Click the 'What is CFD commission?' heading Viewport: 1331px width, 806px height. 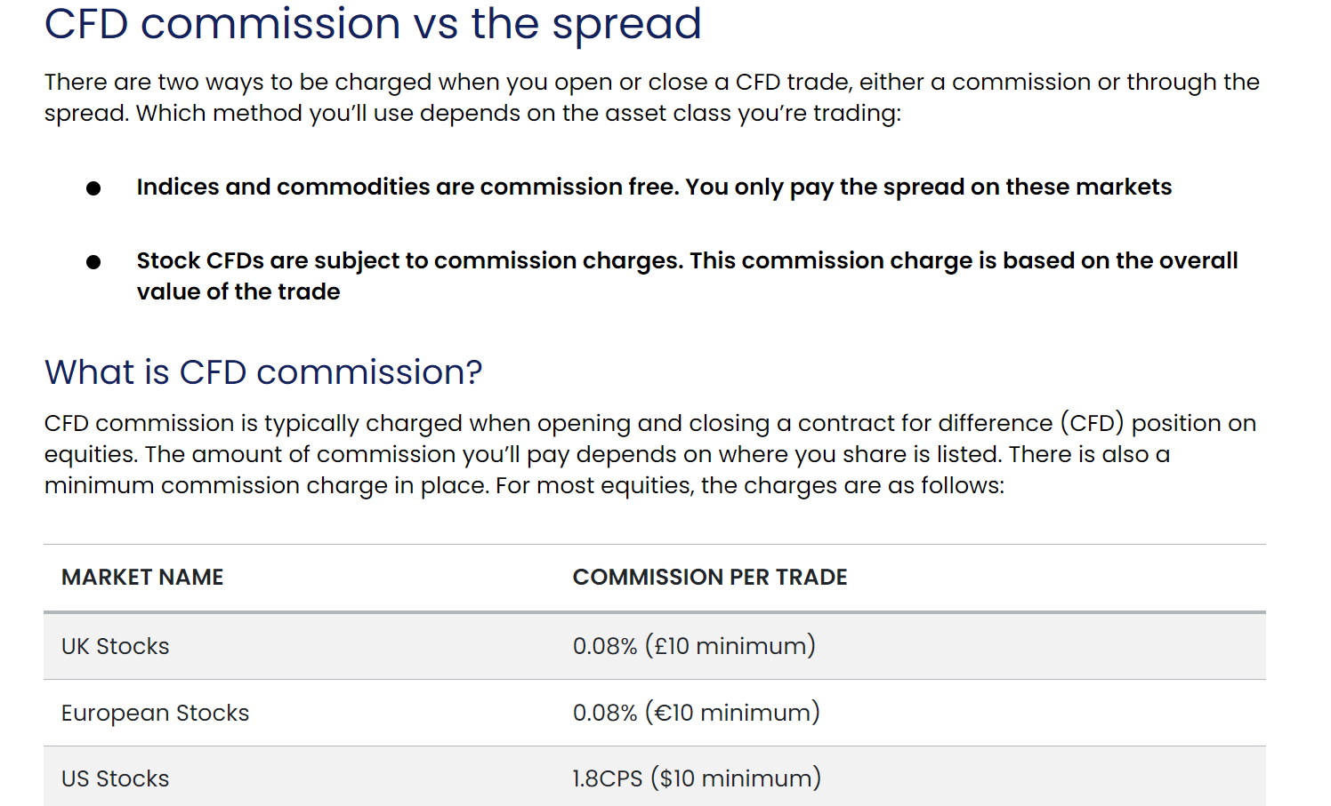click(263, 372)
